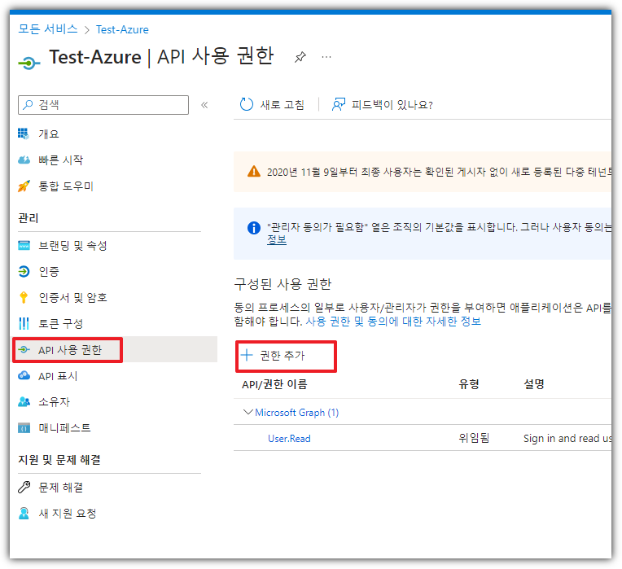
Task: Click the pin icon next to page title
Action: pyautogui.click(x=300, y=57)
